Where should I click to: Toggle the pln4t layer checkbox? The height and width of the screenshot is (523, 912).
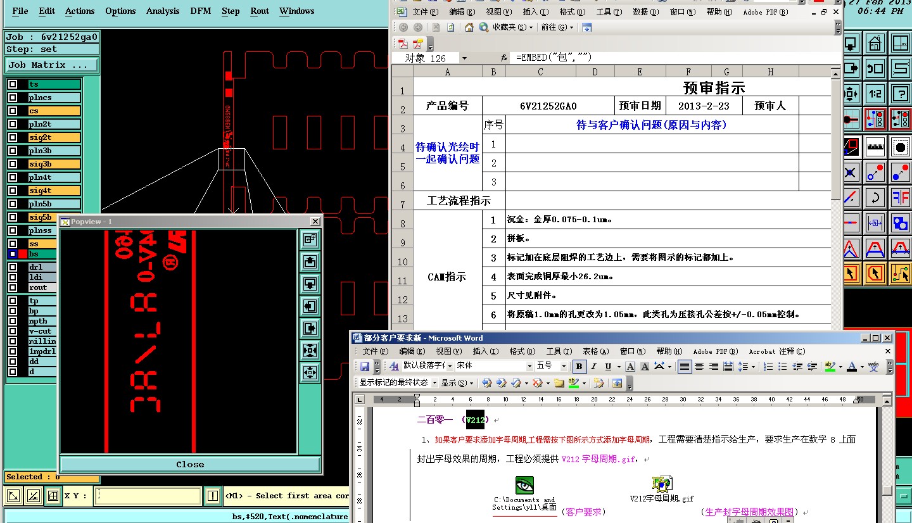(13, 177)
